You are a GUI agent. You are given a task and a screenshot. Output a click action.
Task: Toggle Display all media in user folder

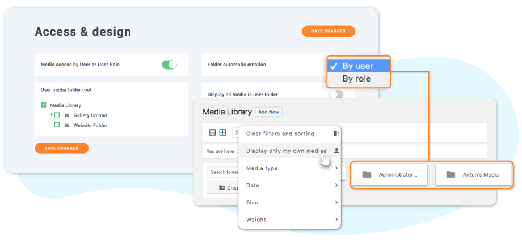[x=336, y=95]
